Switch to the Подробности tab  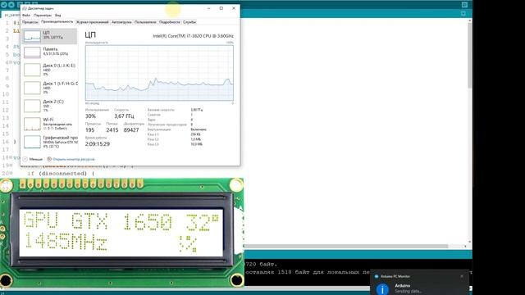click(x=170, y=22)
